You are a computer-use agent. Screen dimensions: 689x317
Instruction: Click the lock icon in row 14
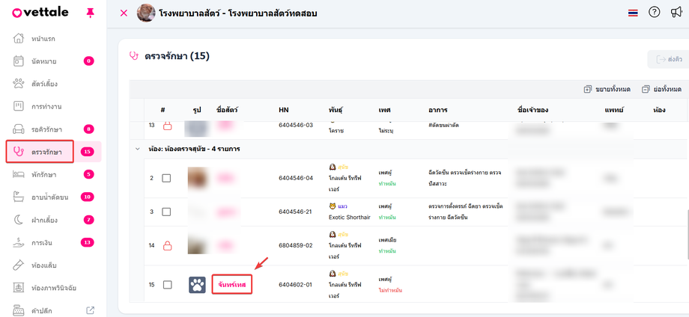pos(167,245)
